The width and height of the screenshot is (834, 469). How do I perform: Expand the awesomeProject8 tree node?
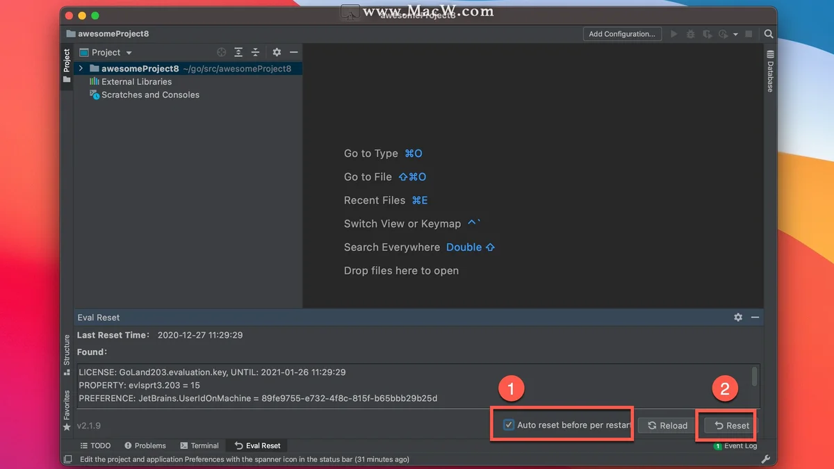click(x=81, y=68)
